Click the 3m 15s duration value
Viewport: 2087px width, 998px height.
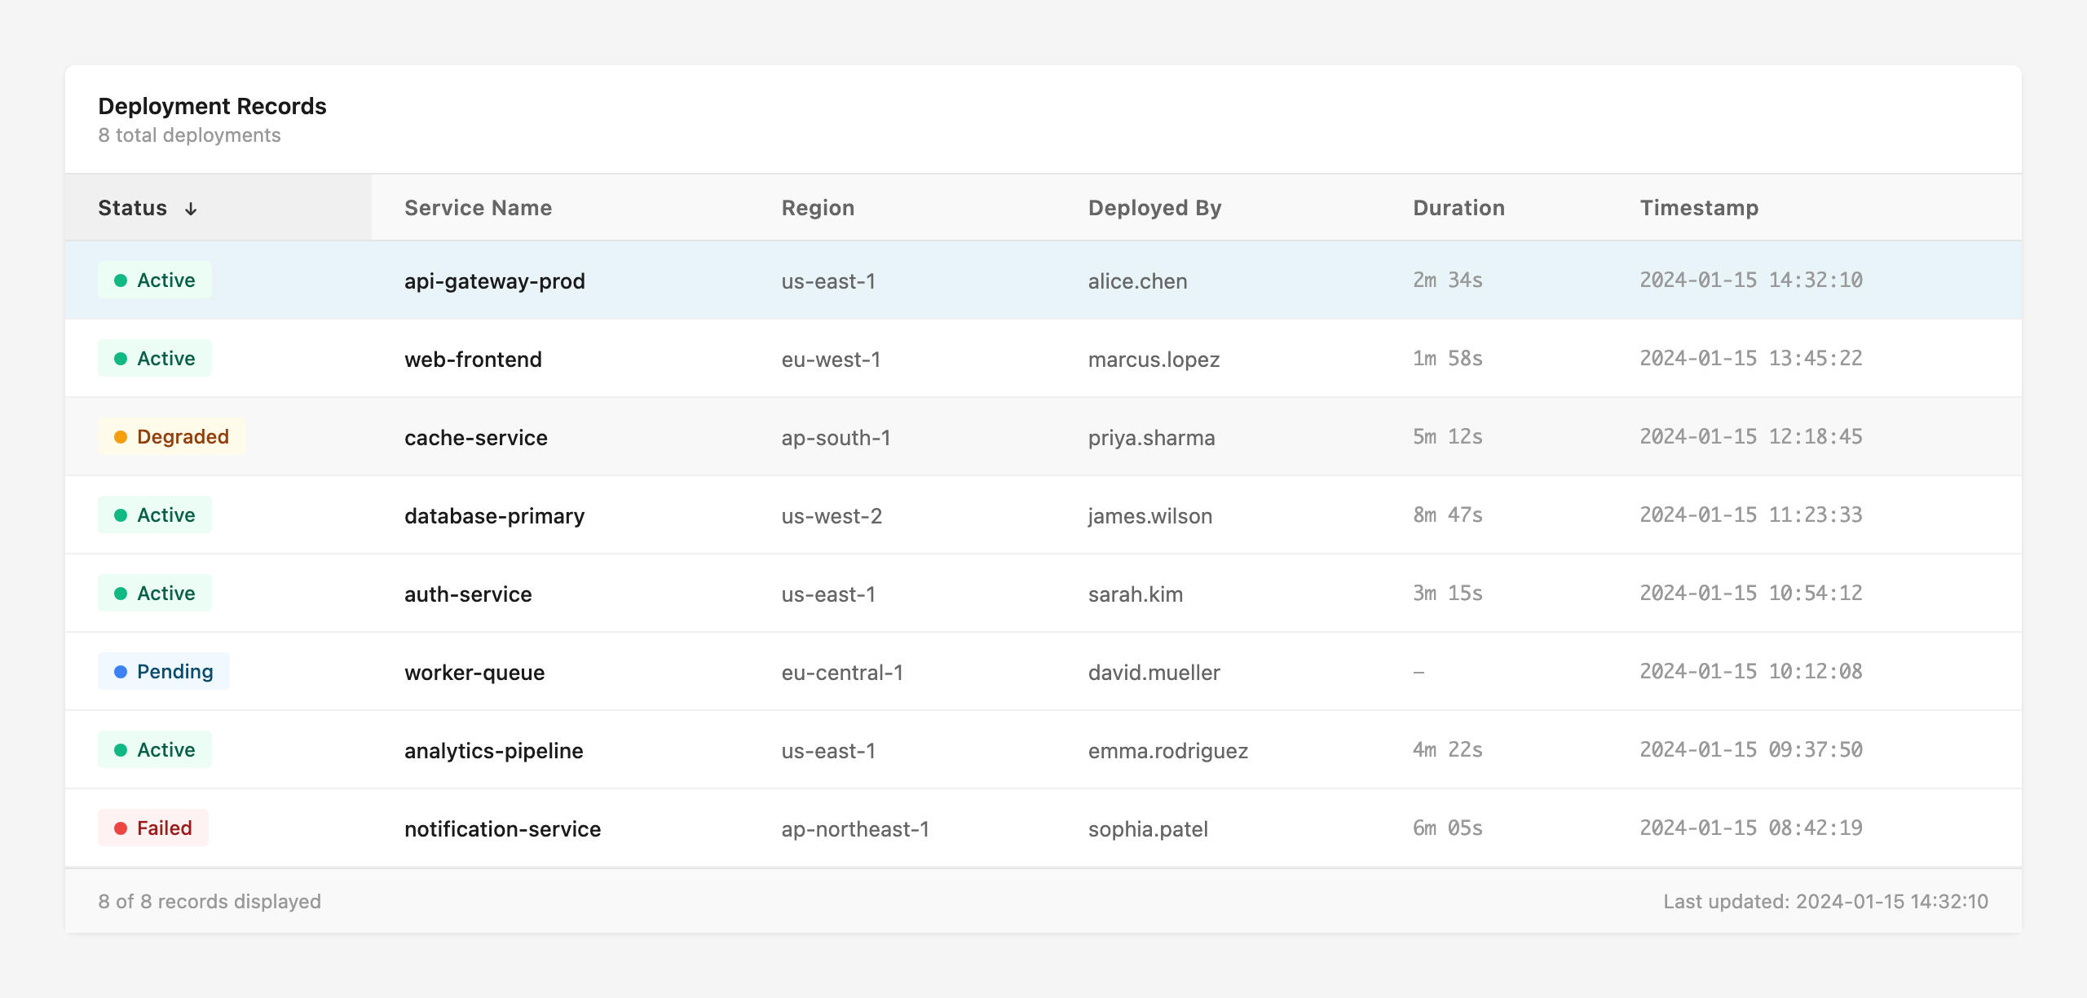point(1448,593)
